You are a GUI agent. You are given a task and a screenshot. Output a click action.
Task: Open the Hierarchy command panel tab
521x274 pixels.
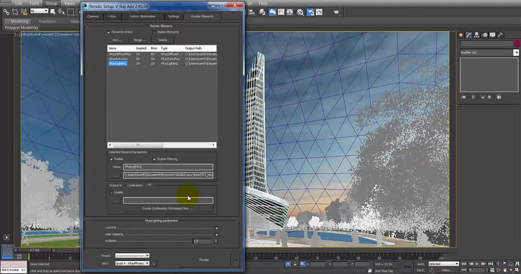coord(476,35)
